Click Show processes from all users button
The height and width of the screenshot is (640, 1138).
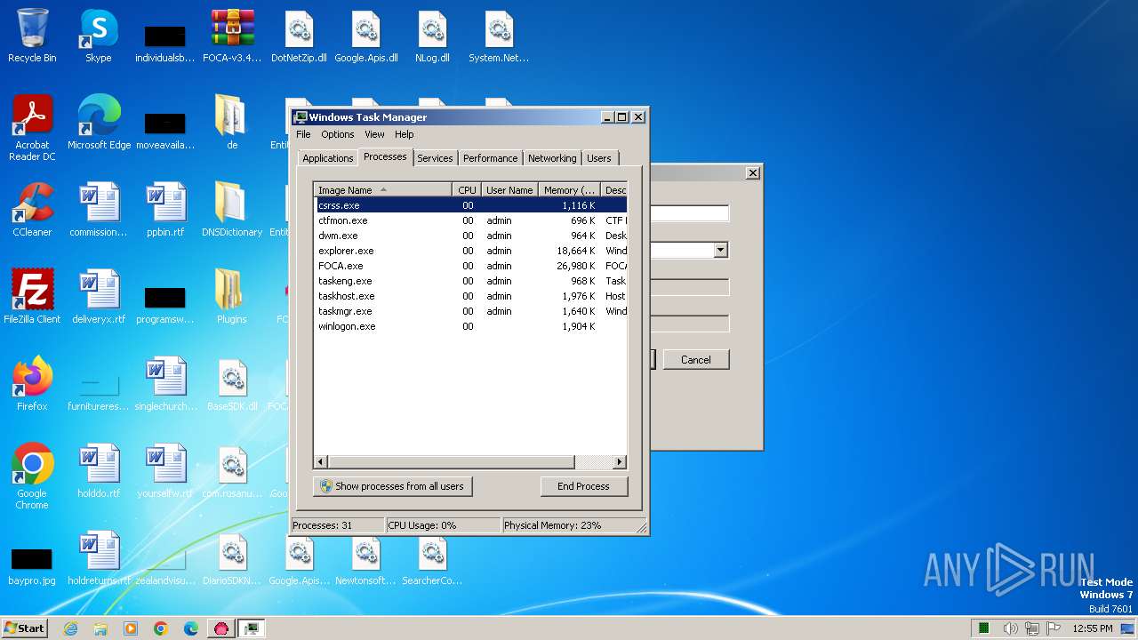[x=392, y=486]
